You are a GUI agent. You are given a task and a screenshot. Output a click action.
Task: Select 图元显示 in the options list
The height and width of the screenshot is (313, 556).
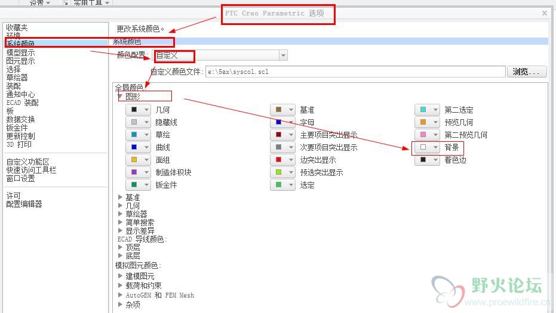[x=20, y=61]
